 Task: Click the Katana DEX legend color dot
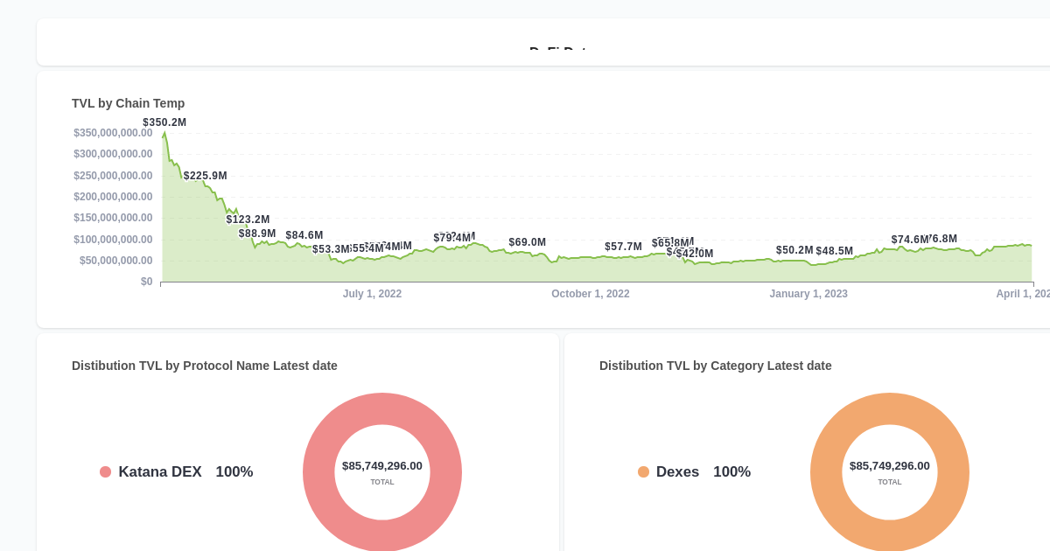click(105, 471)
